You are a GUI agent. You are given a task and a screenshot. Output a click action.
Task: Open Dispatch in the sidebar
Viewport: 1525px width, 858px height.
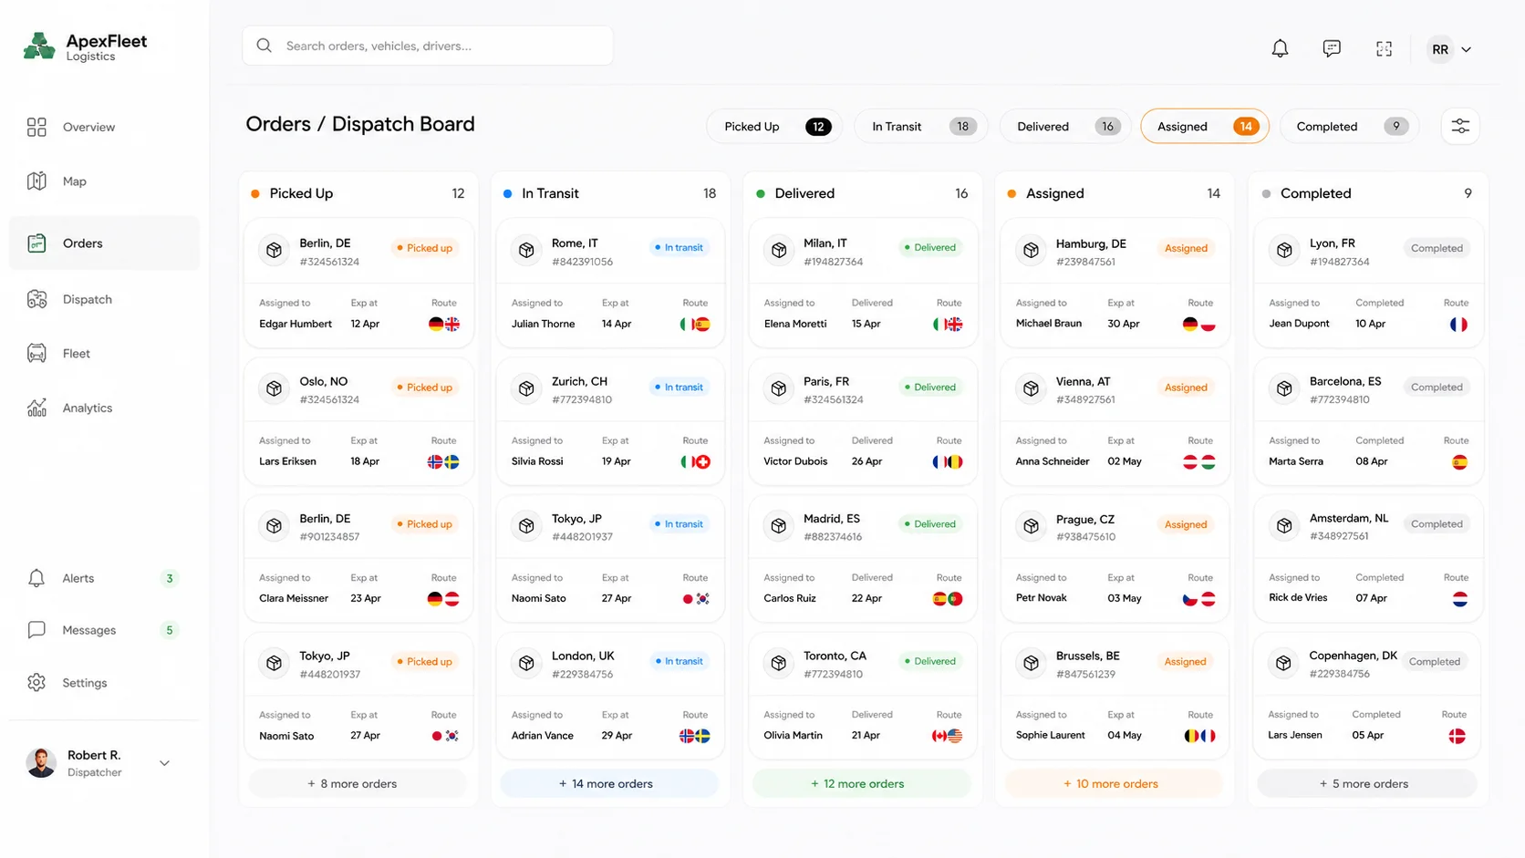coord(104,299)
